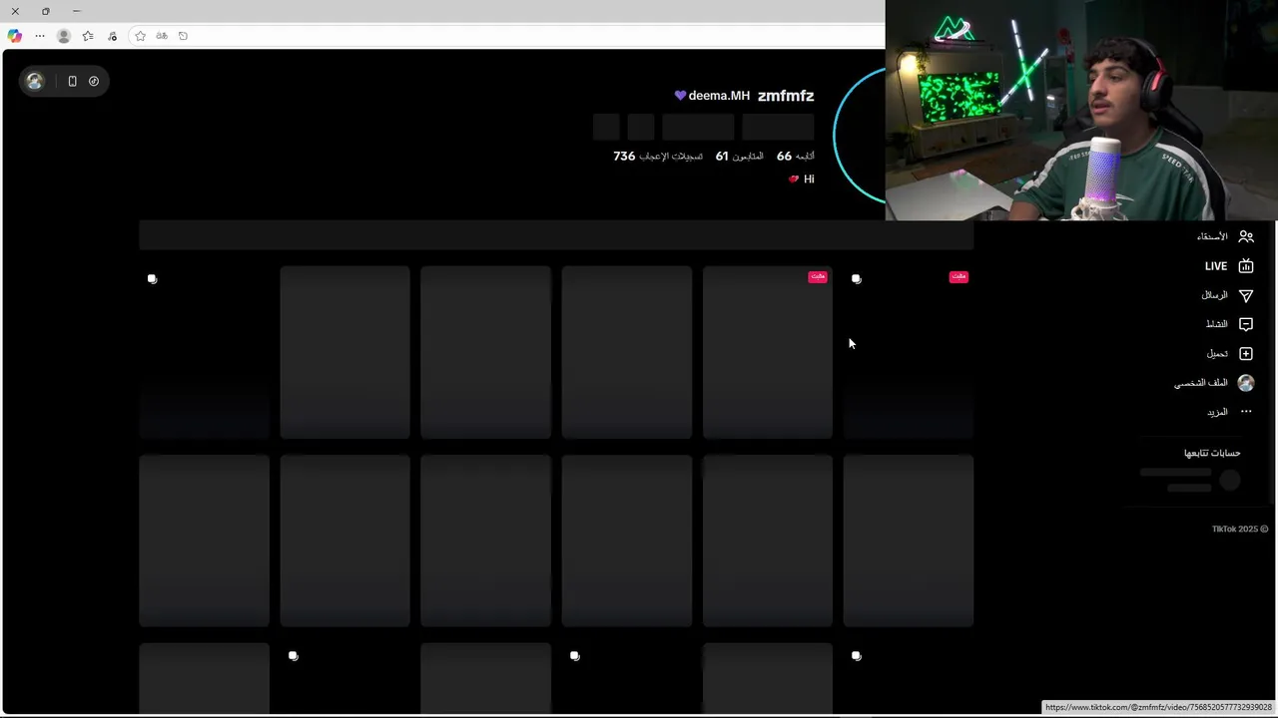Add page to favorites with the star icon
The image size is (1278, 718).
[140, 36]
